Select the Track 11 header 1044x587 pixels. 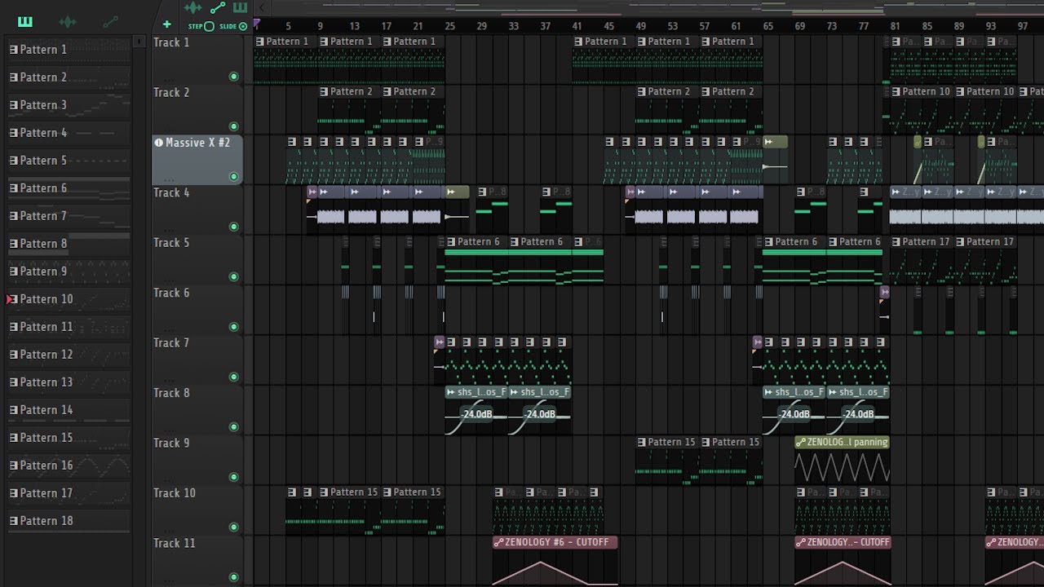[x=197, y=561]
